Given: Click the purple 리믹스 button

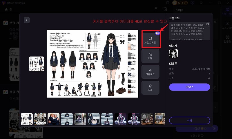Looking at the screenshot, I should point(190,87).
